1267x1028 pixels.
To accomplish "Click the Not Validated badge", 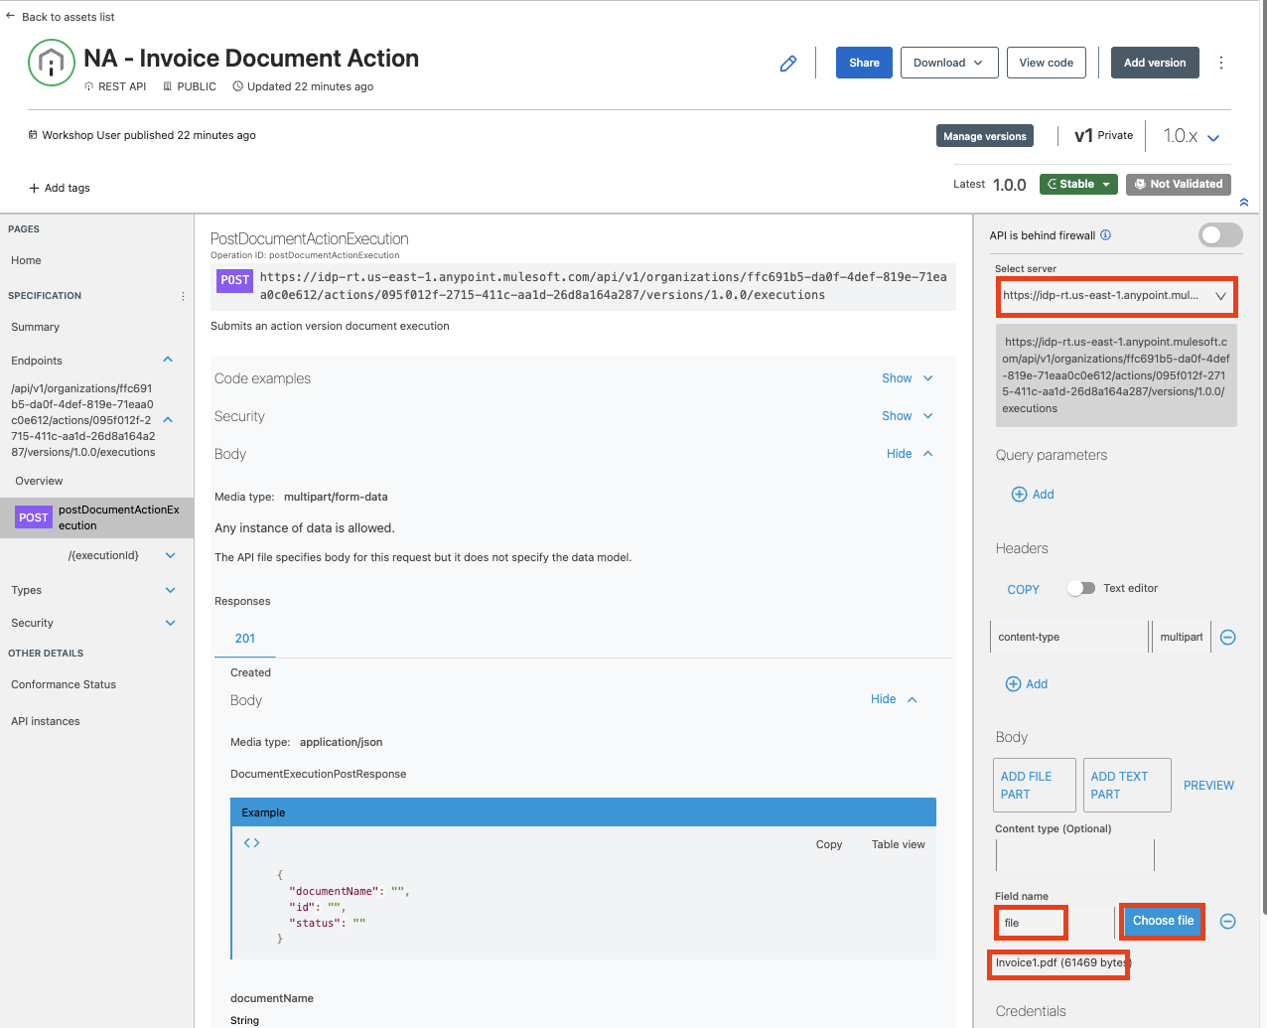I will pyautogui.click(x=1179, y=184).
